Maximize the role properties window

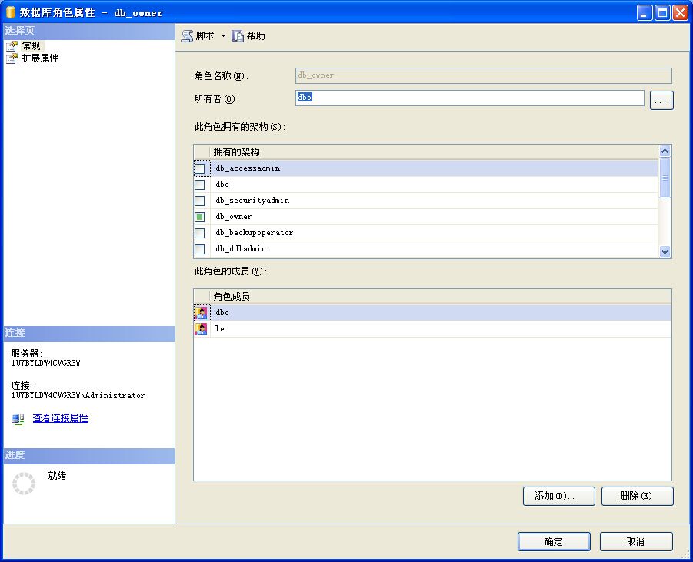coord(662,13)
